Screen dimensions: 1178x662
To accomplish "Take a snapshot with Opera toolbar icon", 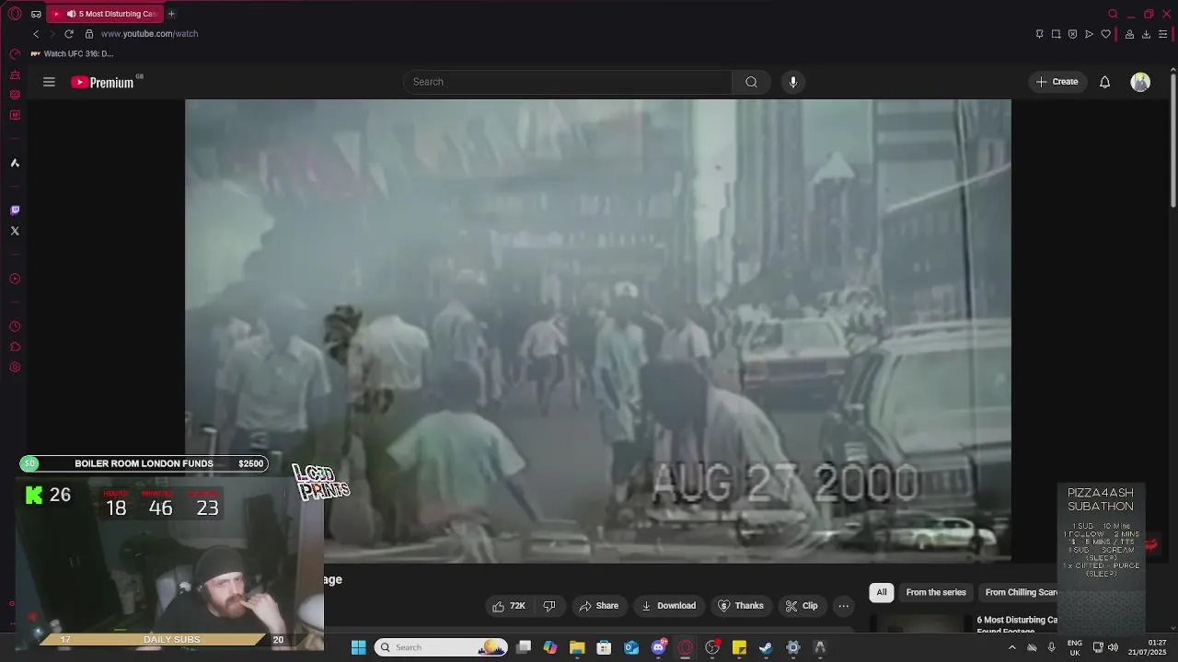I will tap(1057, 34).
